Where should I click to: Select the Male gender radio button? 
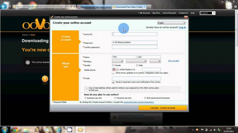pyautogui.click(x=137, y=66)
